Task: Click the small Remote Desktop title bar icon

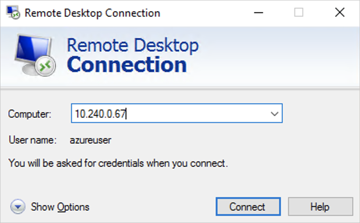Action: coord(13,13)
